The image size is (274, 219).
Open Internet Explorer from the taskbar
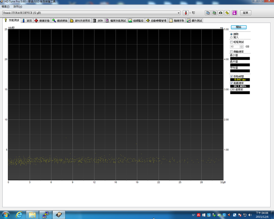pos(19,214)
